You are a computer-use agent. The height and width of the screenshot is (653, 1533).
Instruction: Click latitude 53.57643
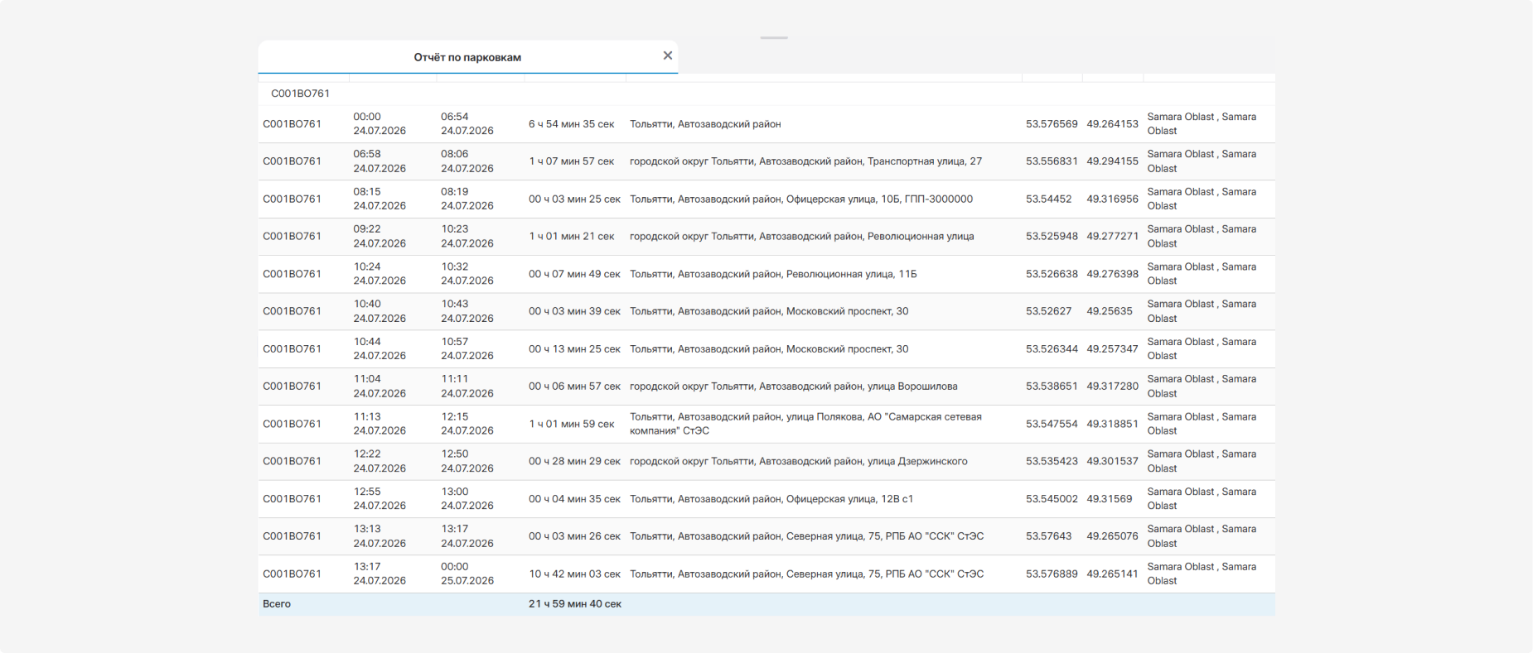click(1048, 536)
